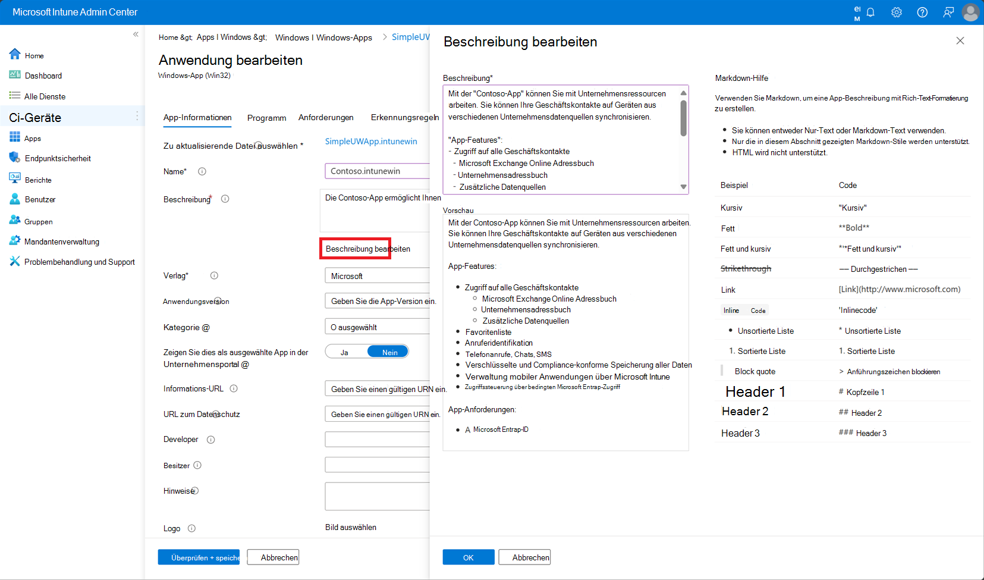
Task: Open the user account avatar
Action: 970,12
